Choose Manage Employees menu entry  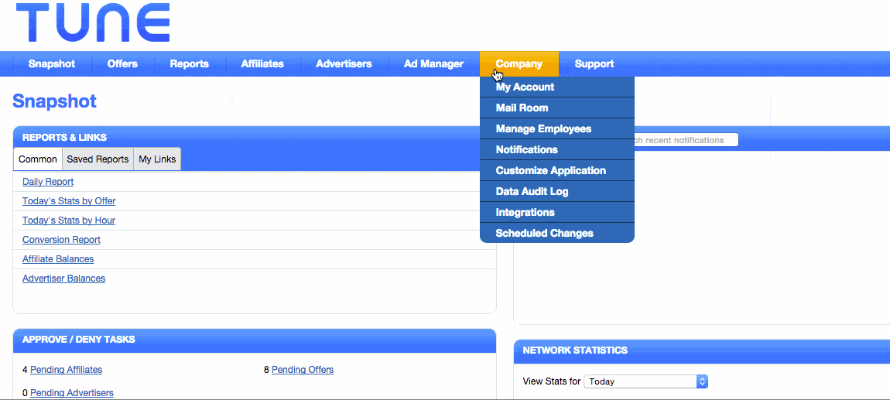(x=543, y=129)
